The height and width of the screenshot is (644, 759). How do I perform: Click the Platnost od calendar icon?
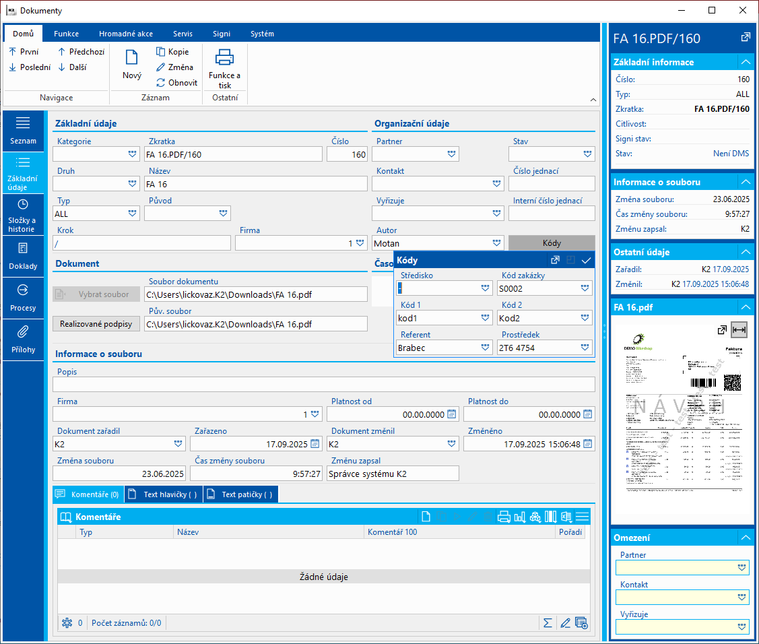pyautogui.click(x=451, y=414)
